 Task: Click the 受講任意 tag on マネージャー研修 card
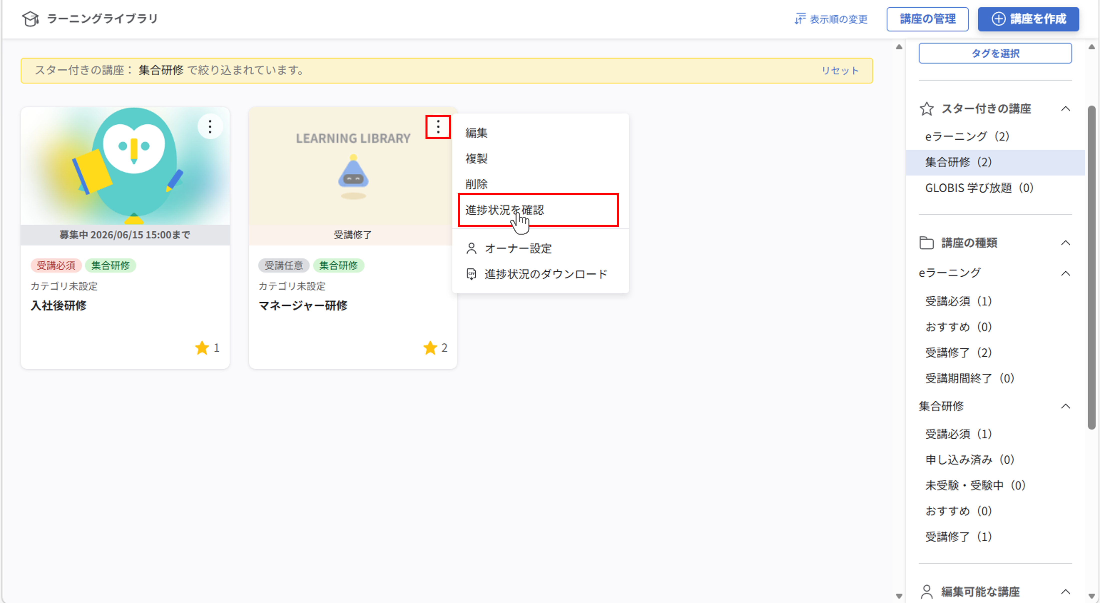pyautogui.click(x=283, y=265)
